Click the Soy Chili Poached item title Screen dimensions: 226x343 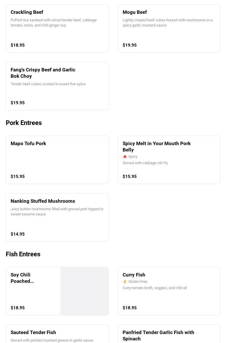tap(22, 278)
